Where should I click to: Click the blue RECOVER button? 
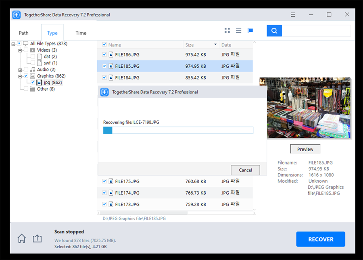pos(321,239)
